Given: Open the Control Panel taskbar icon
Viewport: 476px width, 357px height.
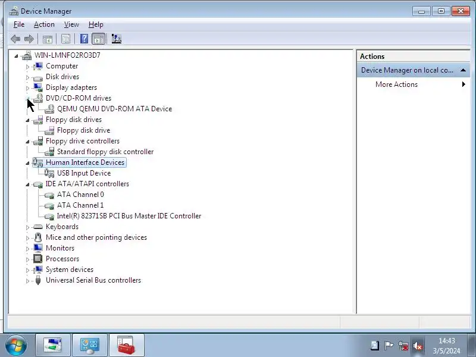Looking at the screenshot, I should pyautogui.click(x=90, y=345).
